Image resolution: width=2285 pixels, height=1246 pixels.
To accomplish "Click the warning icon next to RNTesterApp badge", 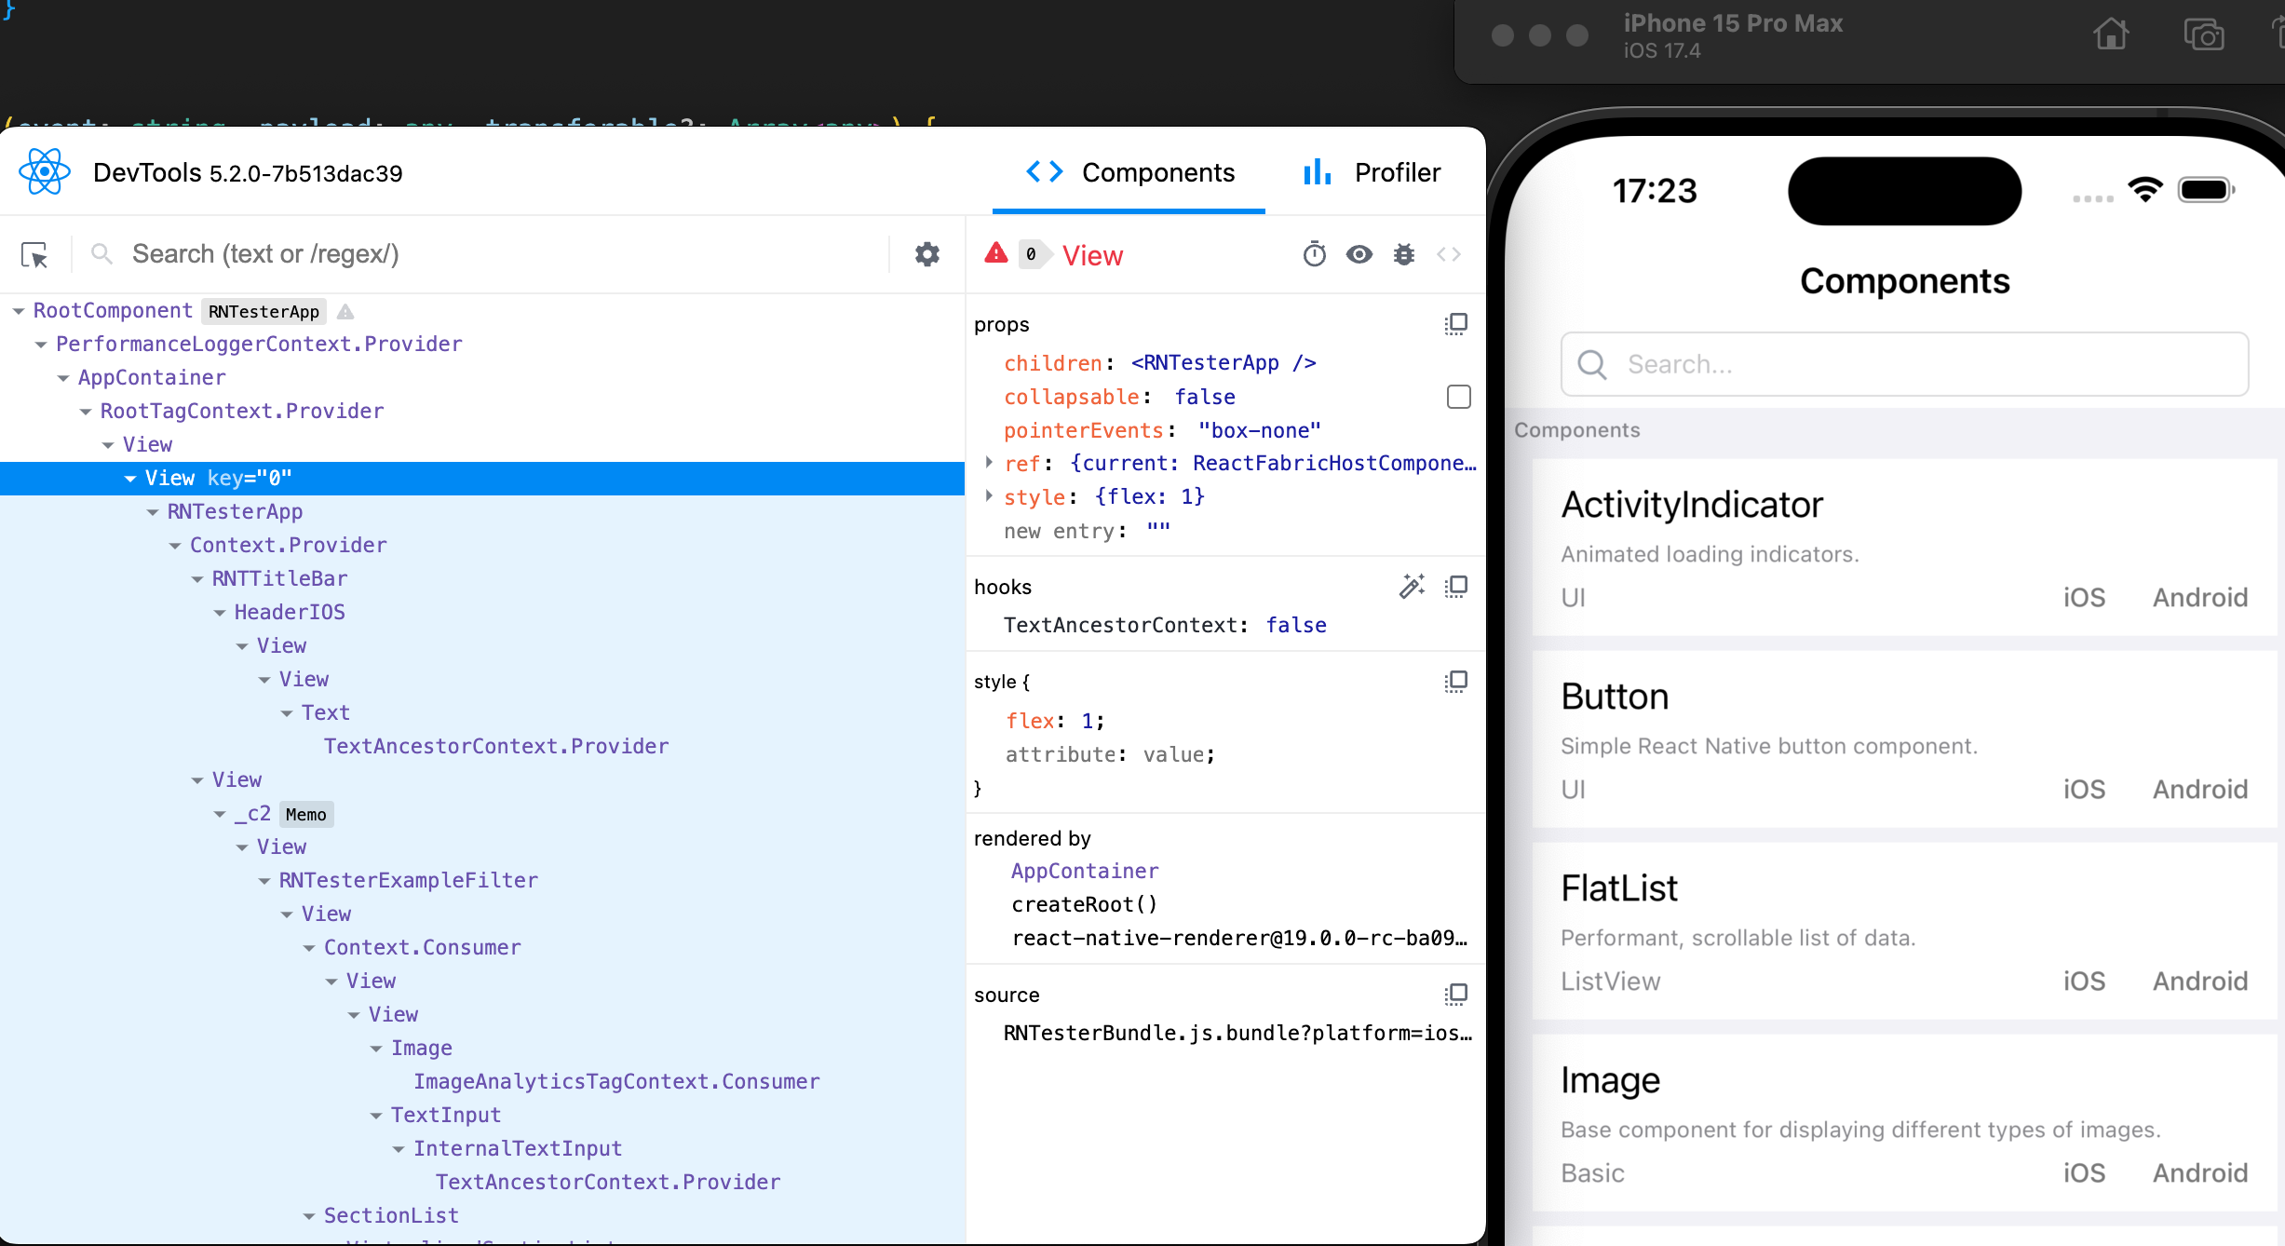I will (345, 311).
